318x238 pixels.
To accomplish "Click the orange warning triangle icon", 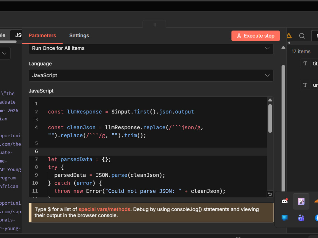I will tap(289, 36).
